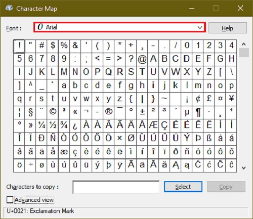Click the Help button
253x219 pixels.
pos(228,28)
